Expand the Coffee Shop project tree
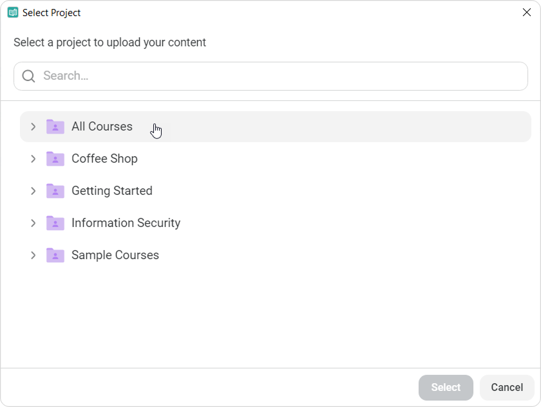The image size is (541, 407). 33,159
